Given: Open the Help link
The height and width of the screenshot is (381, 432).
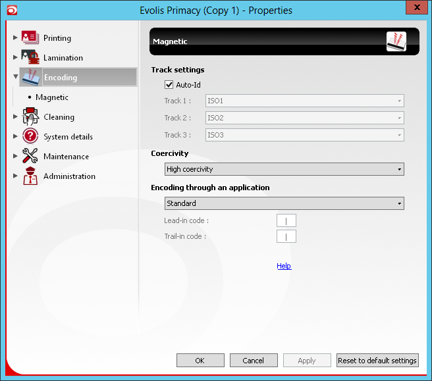Looking at the screenshot, I should click(x=284, y=266).
